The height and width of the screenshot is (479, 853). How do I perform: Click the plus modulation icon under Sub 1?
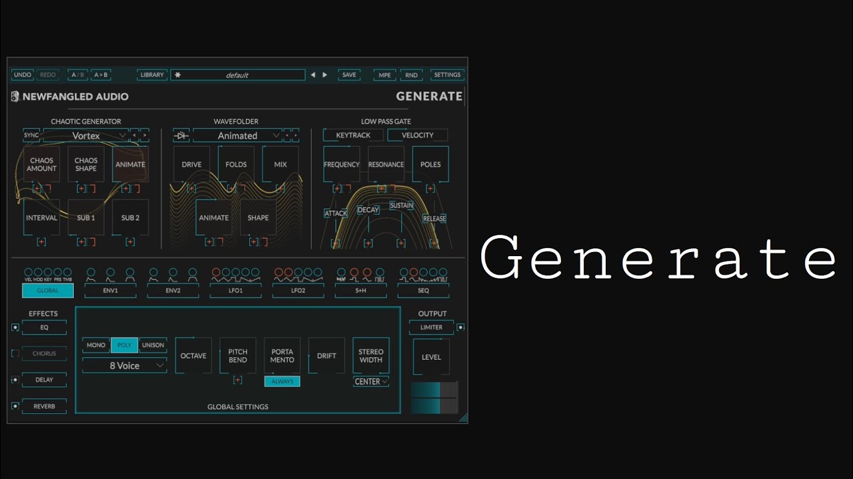[81, 241]
